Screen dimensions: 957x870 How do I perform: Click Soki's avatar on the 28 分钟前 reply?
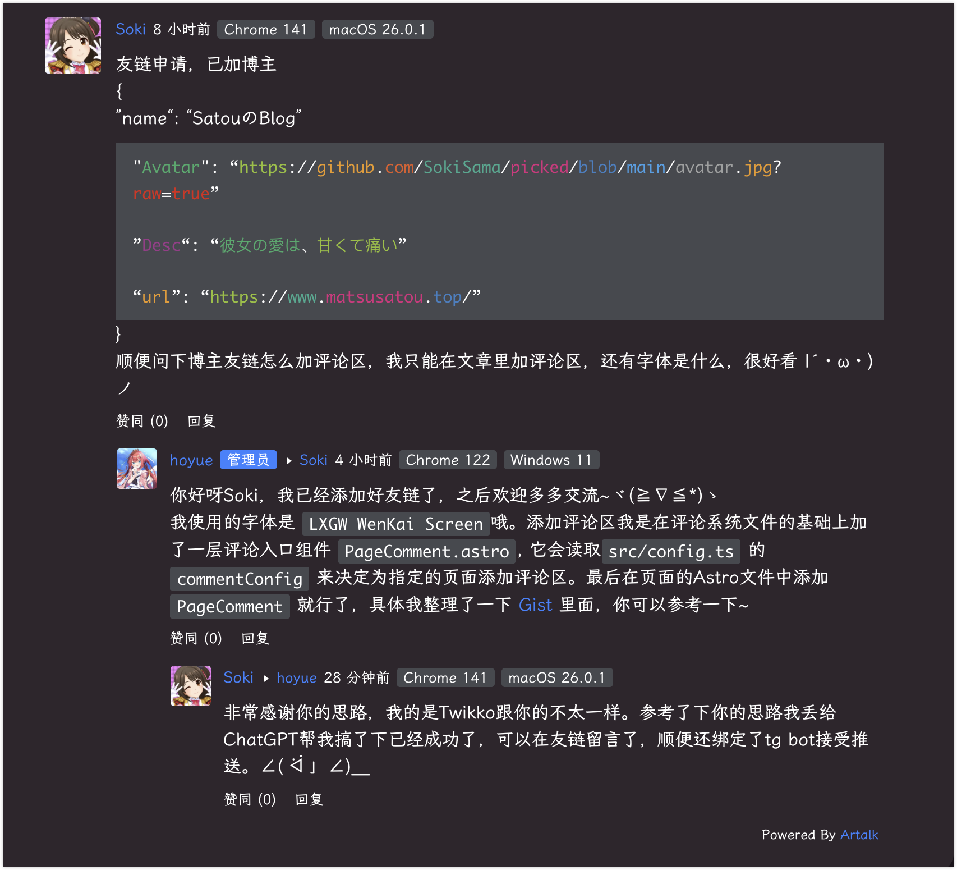[x=191, y=686]
